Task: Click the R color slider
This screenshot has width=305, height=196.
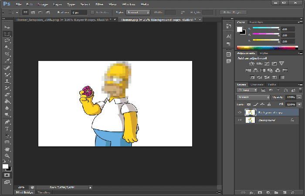Action: [x=266, y=28]
